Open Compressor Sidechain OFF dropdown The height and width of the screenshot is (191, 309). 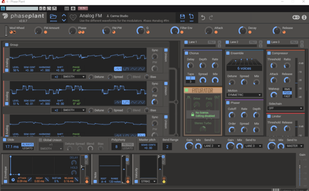(285, 108)
